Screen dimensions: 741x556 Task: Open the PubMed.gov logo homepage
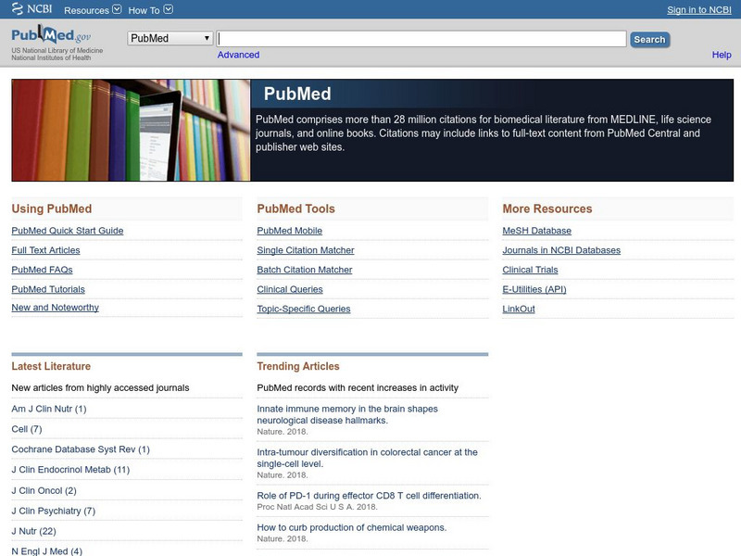[51, 35]
